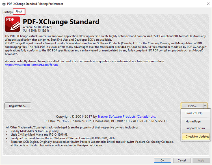The width and height of the screenshot is (212, 165).
Task: Click the Help... button label
Action: click(x=192, y=106)
